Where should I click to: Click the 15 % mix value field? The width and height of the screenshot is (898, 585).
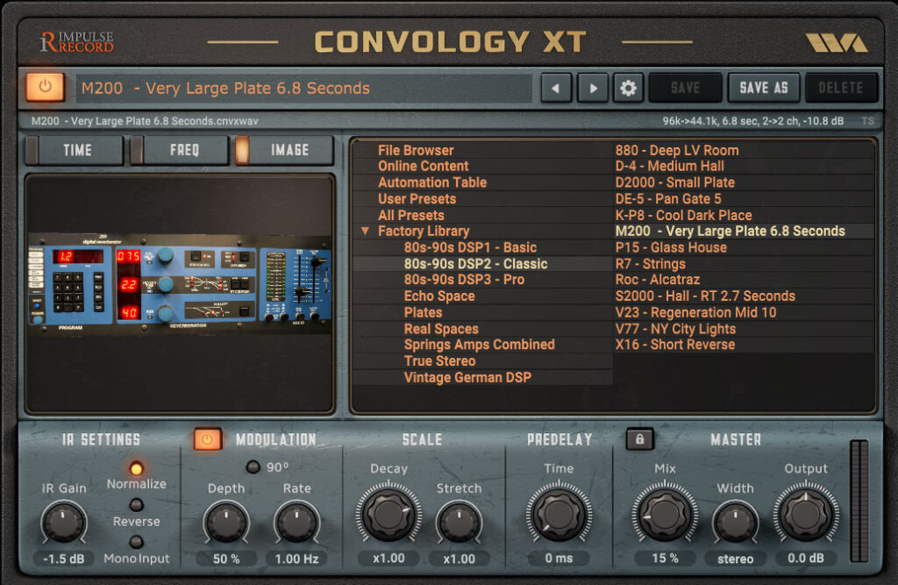click(x=665, y=558)
